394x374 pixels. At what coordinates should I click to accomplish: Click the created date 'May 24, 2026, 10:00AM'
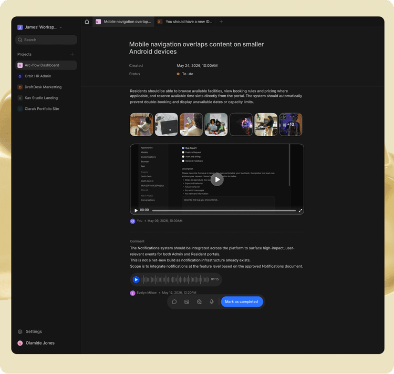pyautogui.click(x=197, y=66)
